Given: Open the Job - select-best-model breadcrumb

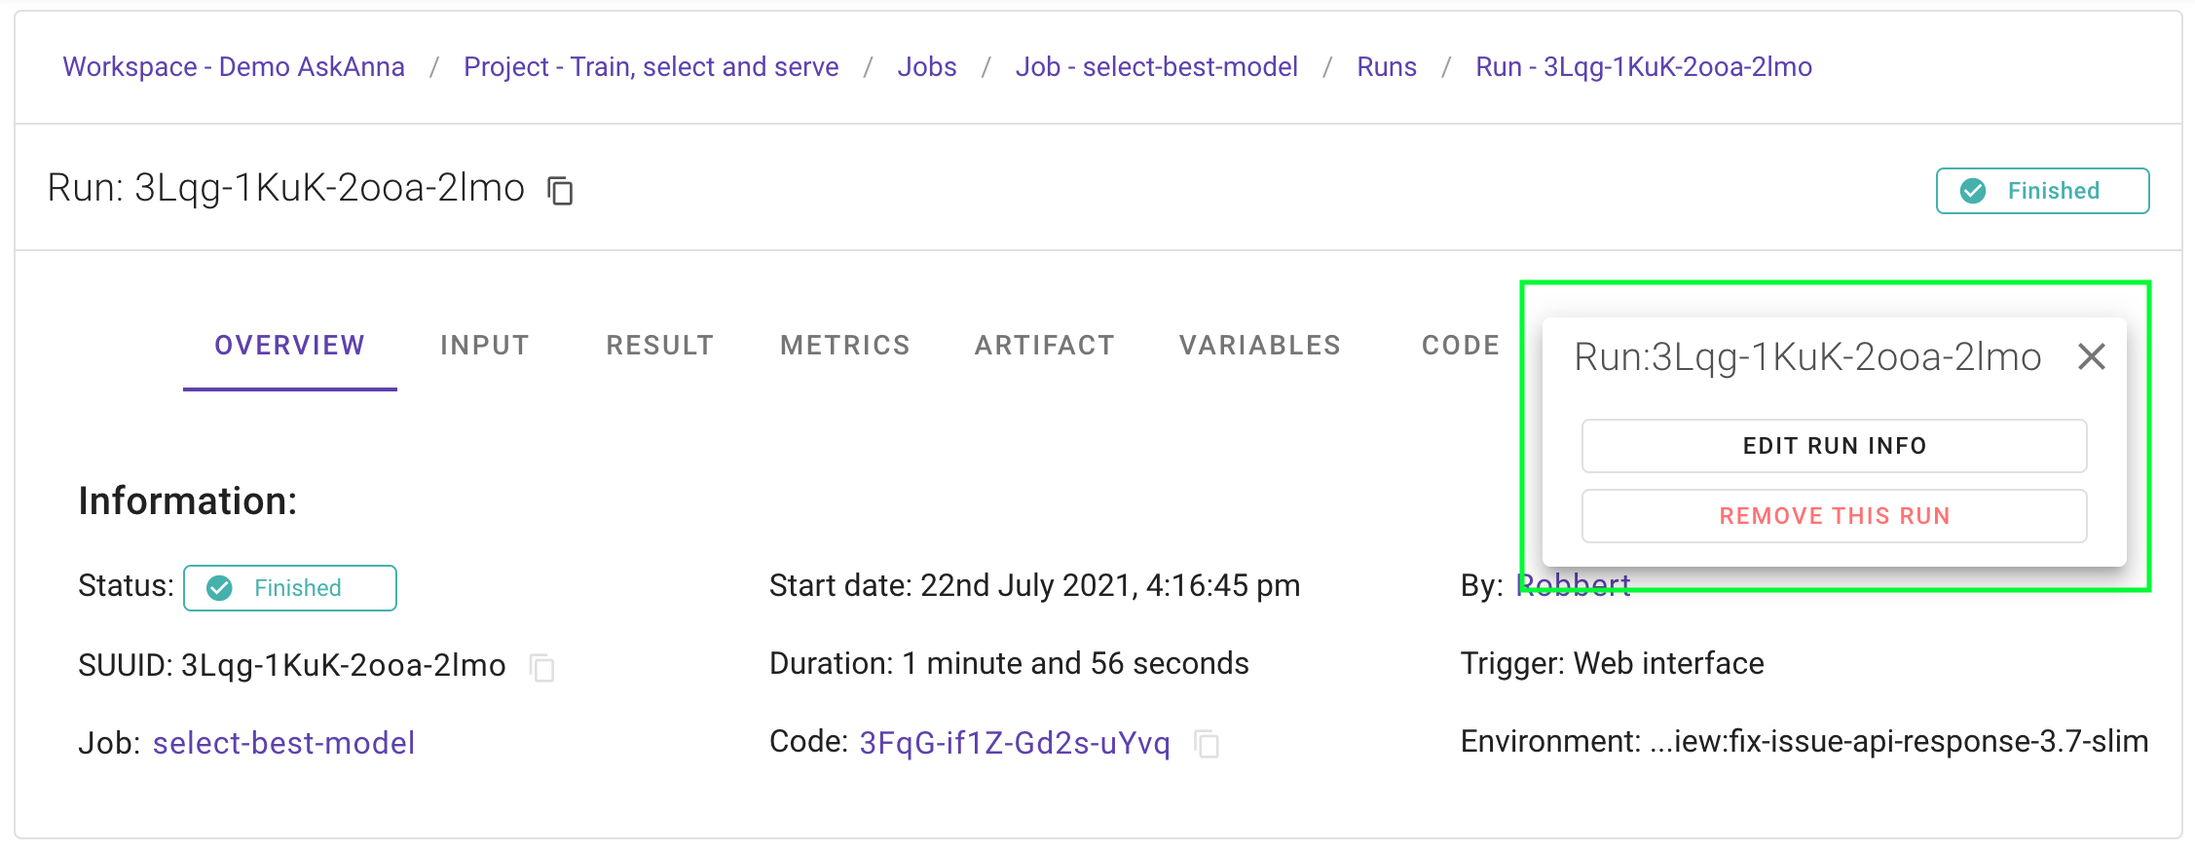Looking at the screenshot, I should (x=1156, y=67).
